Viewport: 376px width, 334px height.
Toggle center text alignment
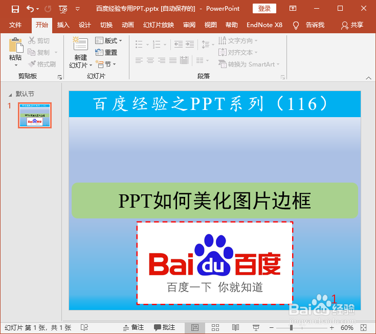150,60
